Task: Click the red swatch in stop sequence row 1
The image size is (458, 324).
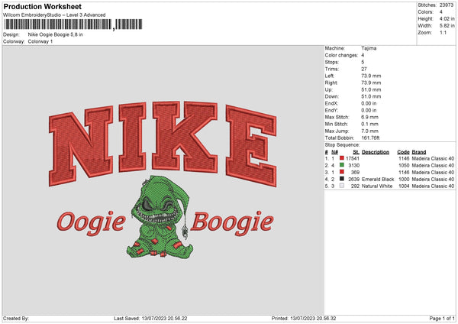Action: [341, 158]
